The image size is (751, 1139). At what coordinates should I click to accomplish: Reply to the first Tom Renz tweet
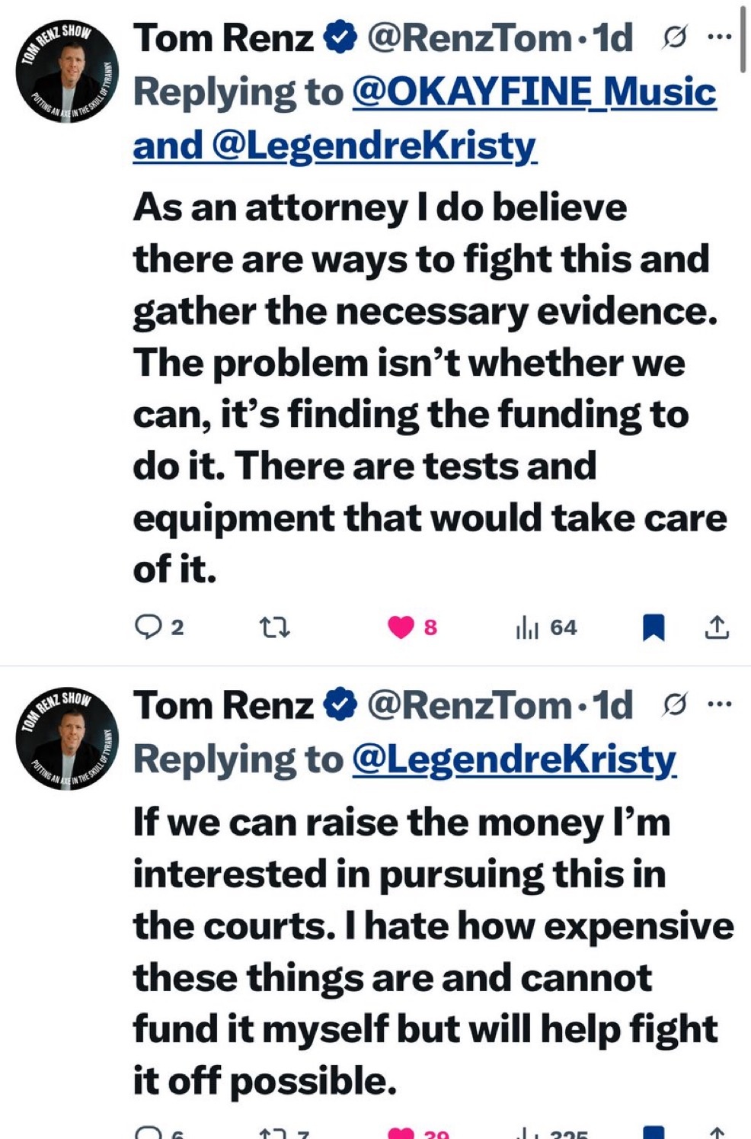pos(147,627)
